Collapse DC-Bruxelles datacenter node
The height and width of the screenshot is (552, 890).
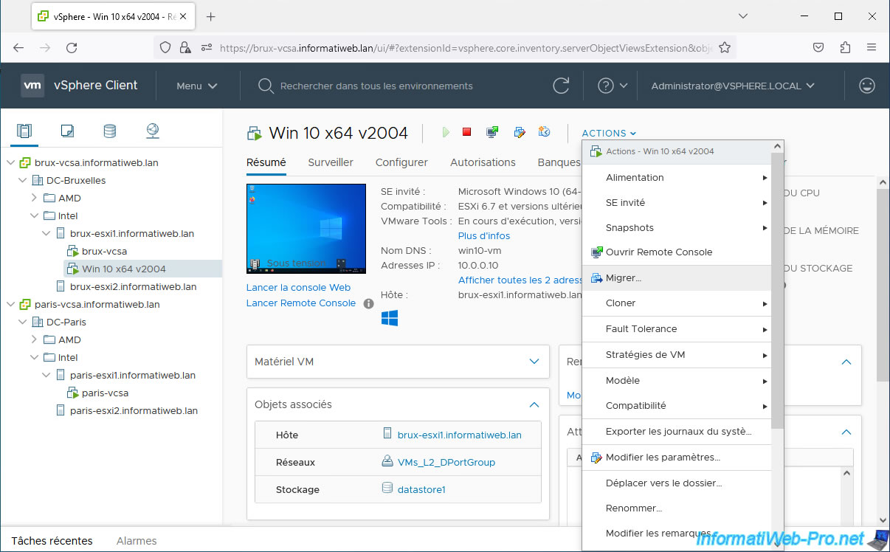(22, 180)
